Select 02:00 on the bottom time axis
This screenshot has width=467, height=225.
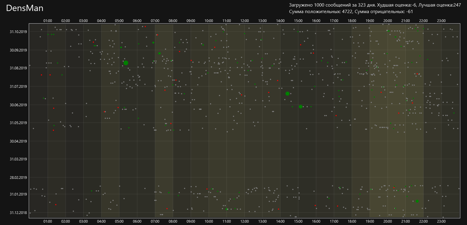(66, 221)
